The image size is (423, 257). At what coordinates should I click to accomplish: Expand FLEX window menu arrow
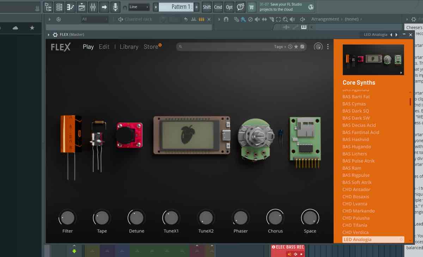click(49, 35)
